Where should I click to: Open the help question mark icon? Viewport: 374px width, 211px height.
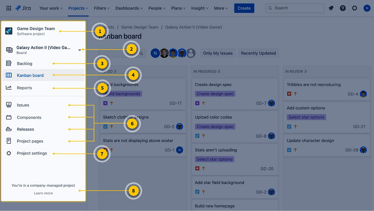[x=343, y=8]
